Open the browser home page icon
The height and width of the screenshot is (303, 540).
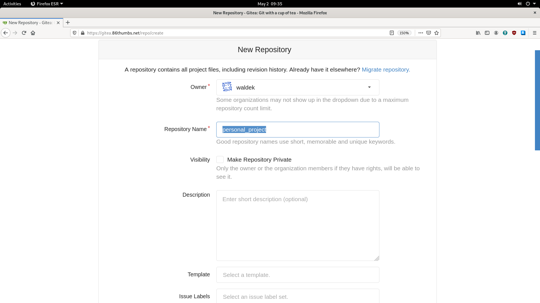coord(33,33)
